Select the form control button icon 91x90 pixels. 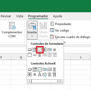30,50
